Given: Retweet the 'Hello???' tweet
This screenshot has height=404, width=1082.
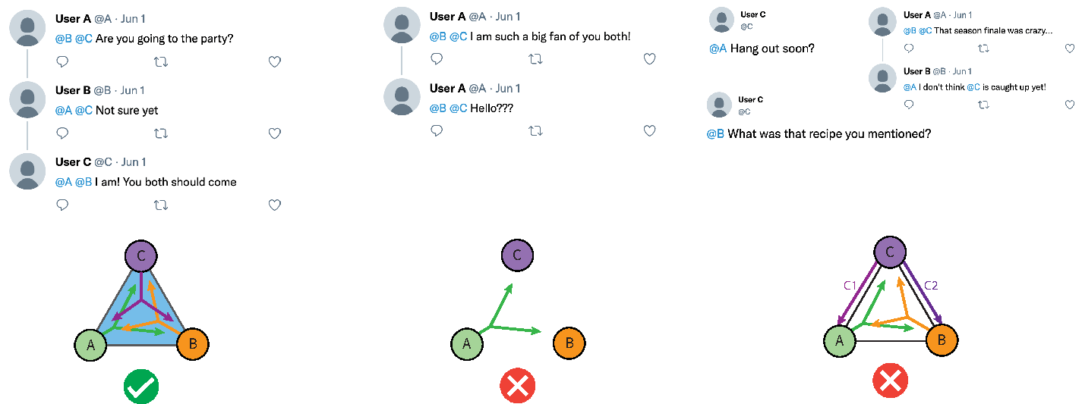Looking at the screenshot, I should 535,130.
